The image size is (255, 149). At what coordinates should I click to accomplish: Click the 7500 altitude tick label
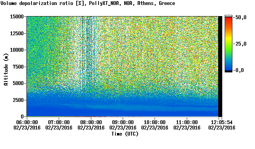pos(18,67)
